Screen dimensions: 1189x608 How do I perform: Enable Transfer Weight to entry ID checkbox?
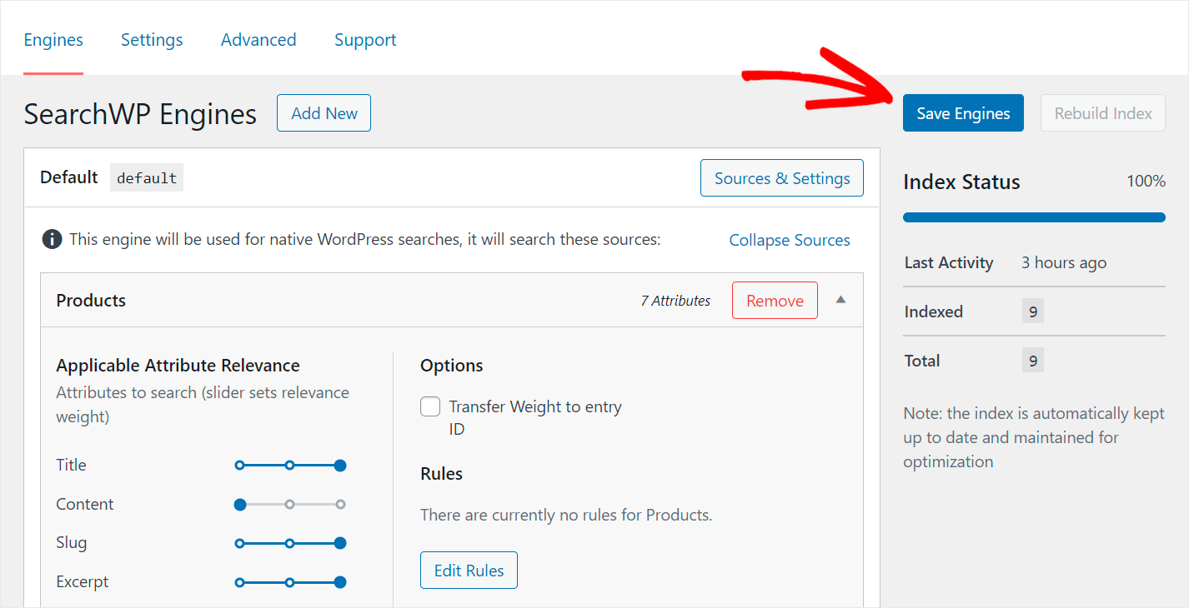[430, 406]
